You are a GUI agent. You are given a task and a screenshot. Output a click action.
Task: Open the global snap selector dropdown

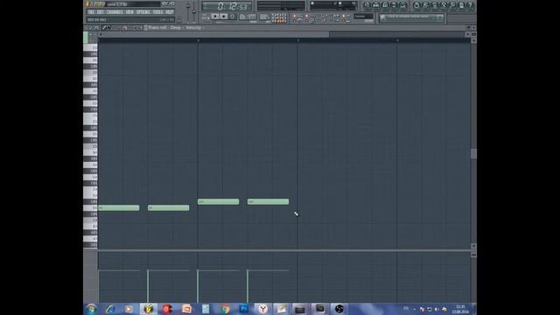click(364, 17)
